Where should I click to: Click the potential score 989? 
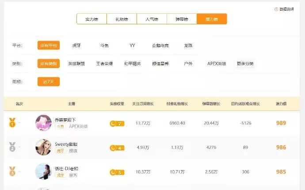tap(281, 123)
